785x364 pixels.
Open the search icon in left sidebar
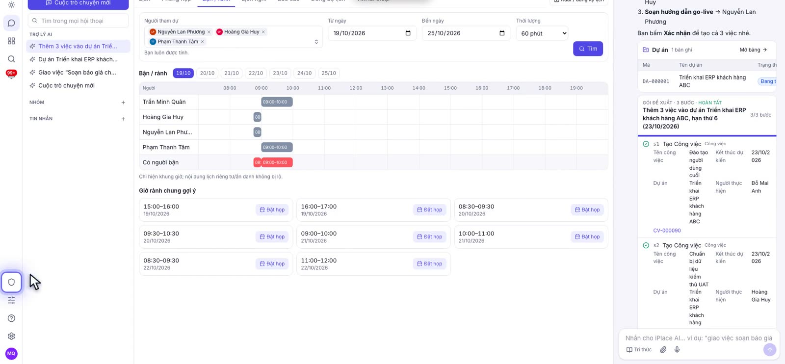point(11,59)
